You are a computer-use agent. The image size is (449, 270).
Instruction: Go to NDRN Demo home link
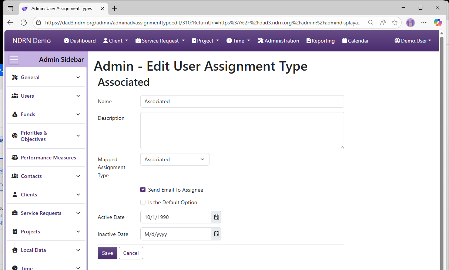pyautogui.click(x=31, y=41)
